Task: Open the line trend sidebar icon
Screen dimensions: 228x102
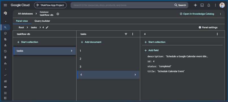Action: tap(5, 75)
